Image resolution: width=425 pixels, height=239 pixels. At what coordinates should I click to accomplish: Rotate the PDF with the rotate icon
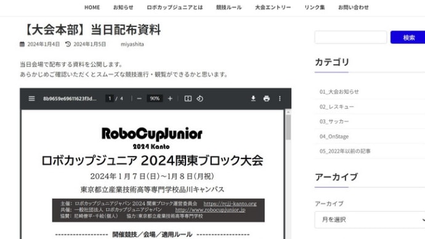200,99
